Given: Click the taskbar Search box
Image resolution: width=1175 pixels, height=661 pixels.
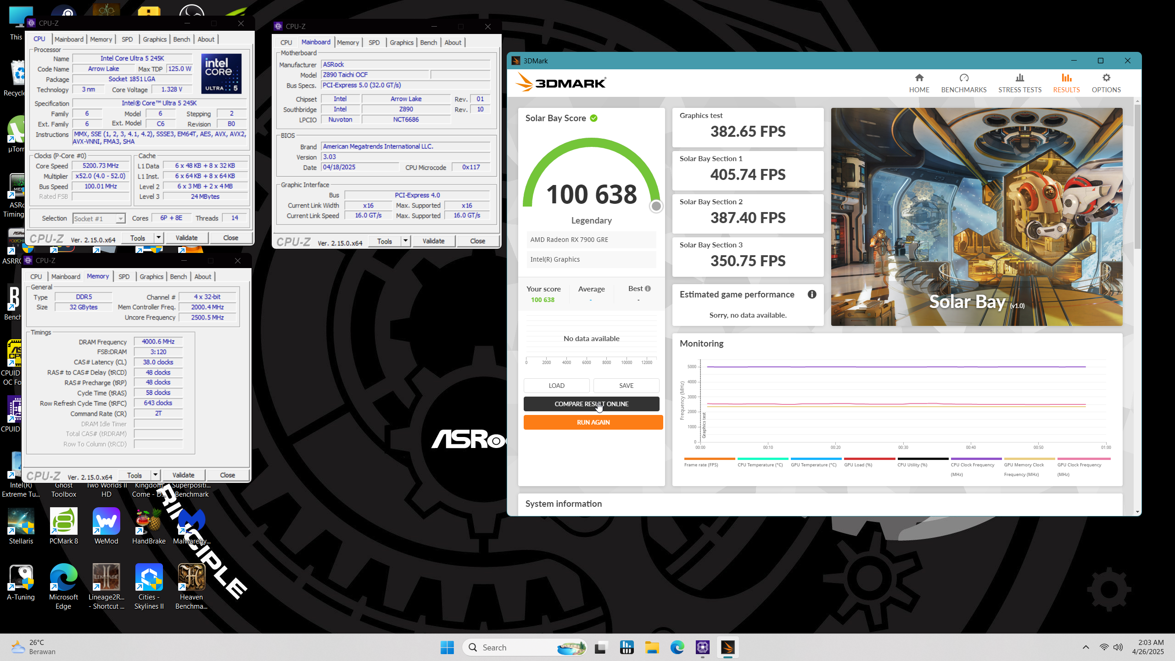Looking at the screenshot, I should click(524, 648).
